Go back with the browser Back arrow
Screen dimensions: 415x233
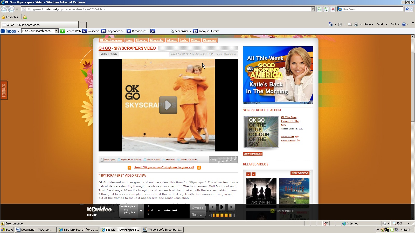coord(4,9)
